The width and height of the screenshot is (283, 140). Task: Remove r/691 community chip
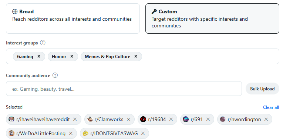click(x=208, y=119)
